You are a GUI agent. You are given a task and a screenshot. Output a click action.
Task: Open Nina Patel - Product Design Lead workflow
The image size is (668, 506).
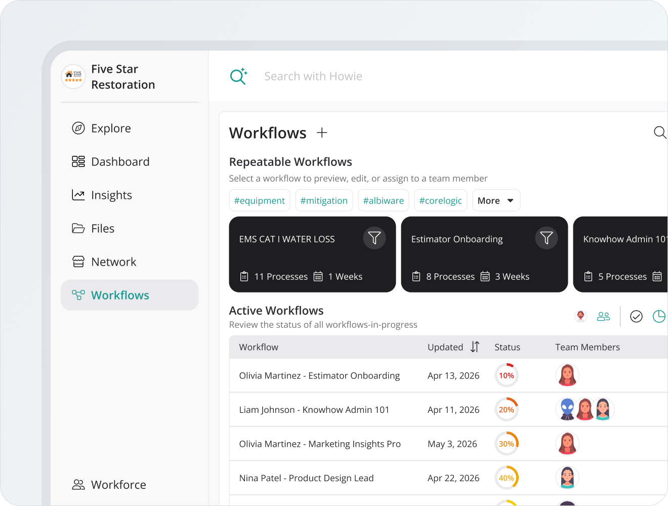[306, 478]
